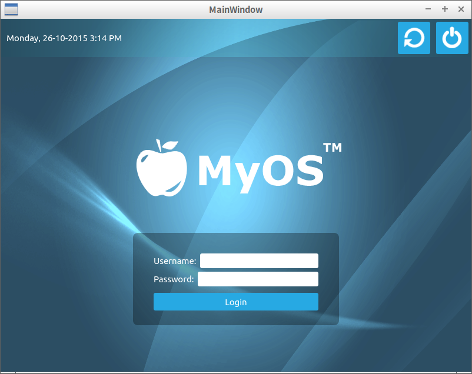Maximize the MainWindow using plus button
Image resolution: width=472 pixels, height=374 pixels.
445,9
